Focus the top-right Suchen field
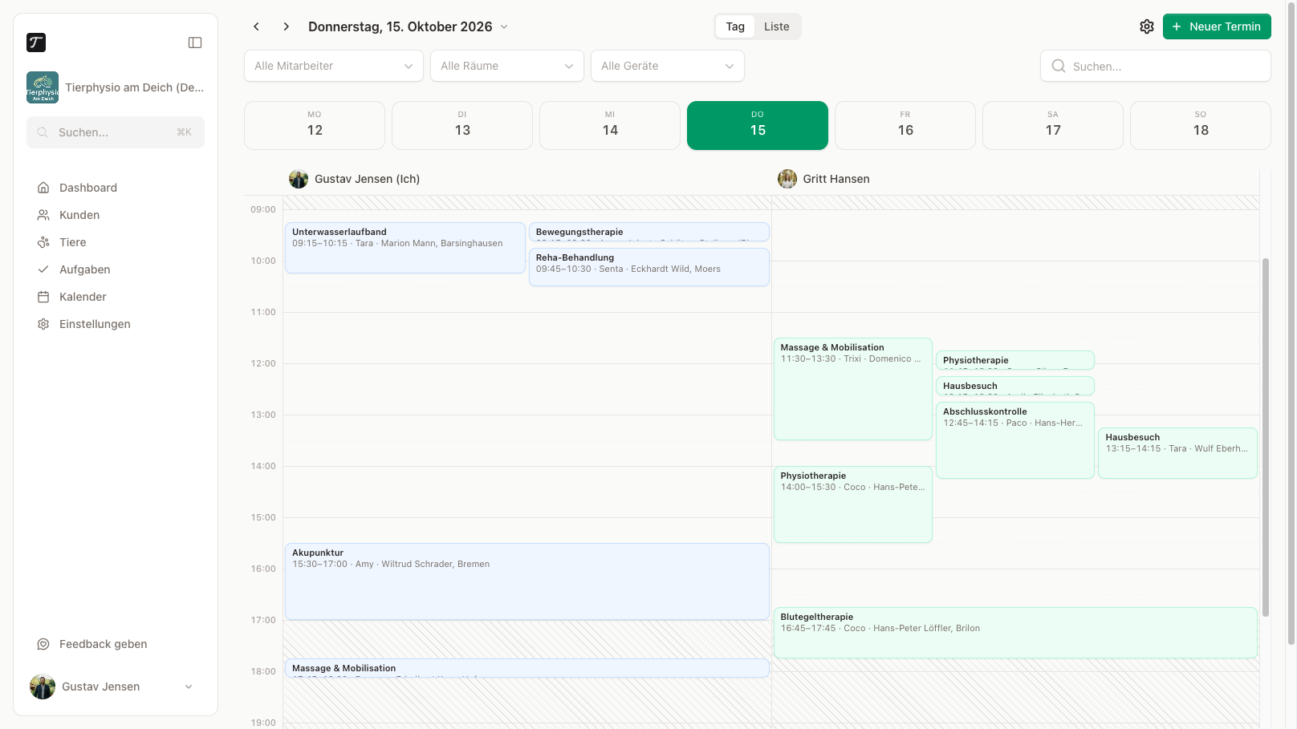This screenshot has height=729, width=1297. (x=1156, y=66)
